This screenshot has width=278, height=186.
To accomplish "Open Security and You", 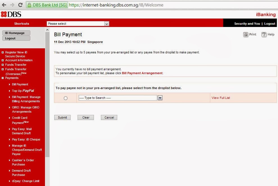I will point(247,24).
